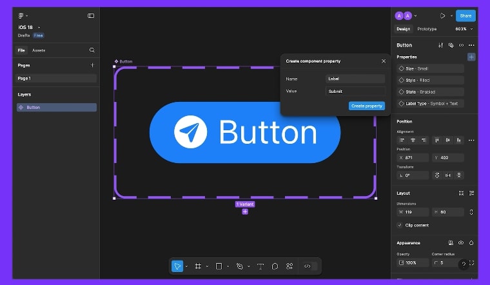This screenshot has width=490, height=285.
Task: Select the Comment tool
Action: click(275, 266)
